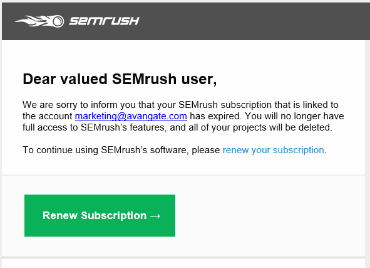Click the horizontal divider line below the button
This screenshot has width=370, height=268.
183,257
